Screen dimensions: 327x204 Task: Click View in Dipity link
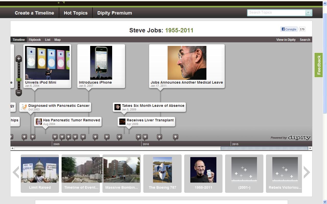point(286,40)
